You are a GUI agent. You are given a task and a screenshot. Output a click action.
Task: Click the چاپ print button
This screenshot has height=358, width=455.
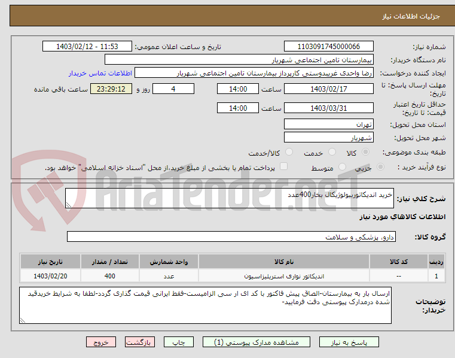click(178, 342)
